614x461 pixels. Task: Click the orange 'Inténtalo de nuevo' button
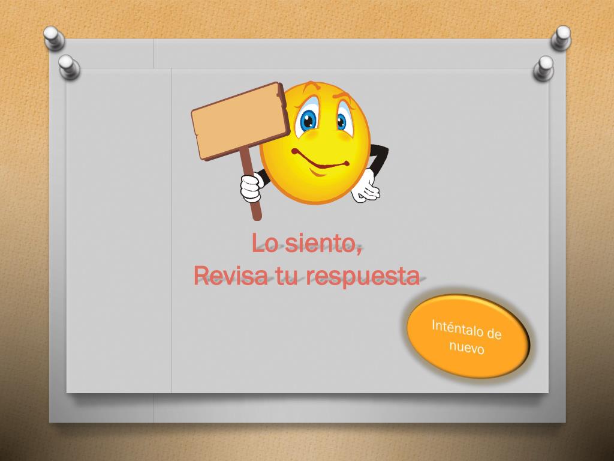468,337
